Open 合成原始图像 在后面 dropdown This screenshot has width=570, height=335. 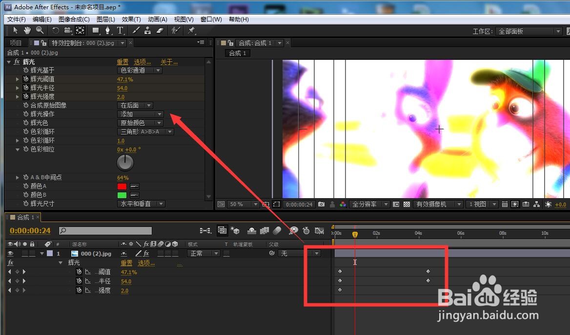(x=135, y=105)
